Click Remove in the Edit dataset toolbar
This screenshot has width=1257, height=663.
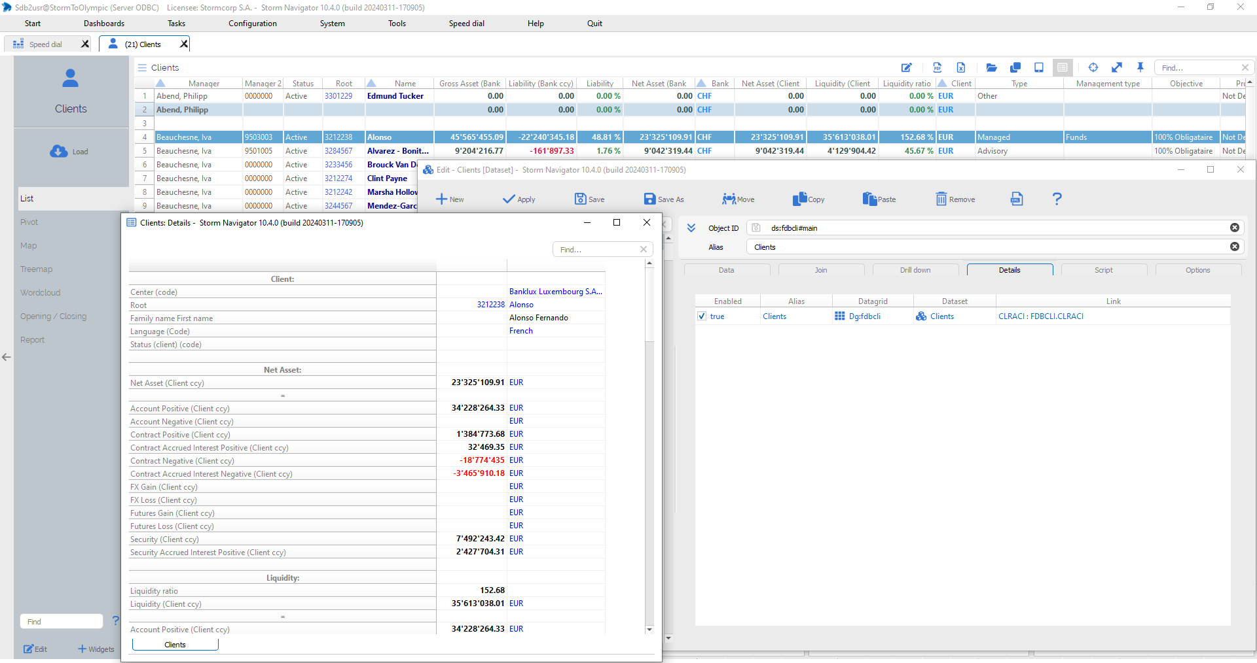coord(955,199)
